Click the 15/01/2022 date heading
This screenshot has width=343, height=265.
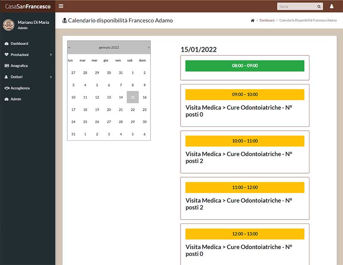click(x=199, y=49)
